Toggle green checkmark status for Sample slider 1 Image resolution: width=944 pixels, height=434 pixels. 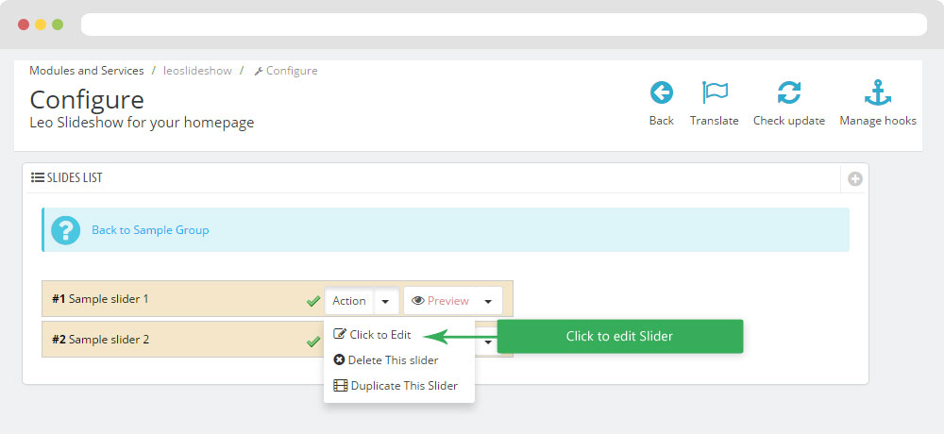tap(313, 301)
